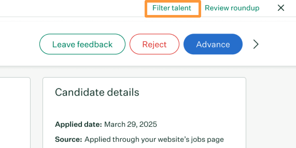Click the partially visible card left of Candidate details
This screenshot has width=296, height=148.
click(15, 113)
